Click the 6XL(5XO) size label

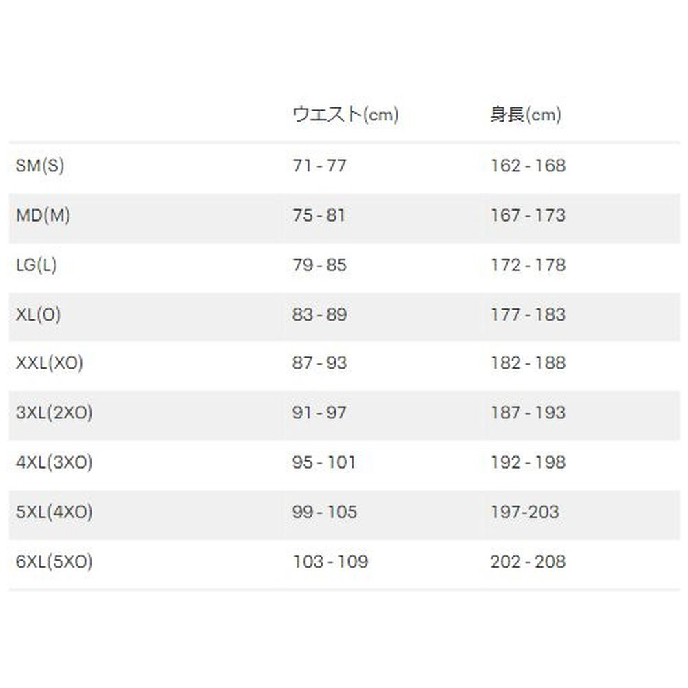(x=54, y=561)
